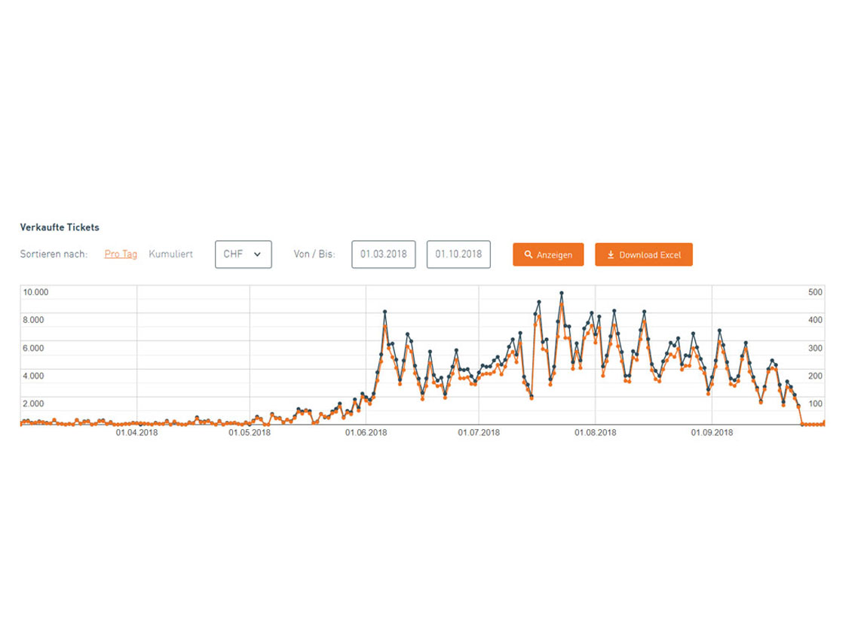Click the magnifier icon in Anzeigen
The width and height of the screenshot is (867, 640).
click(528, 255)
